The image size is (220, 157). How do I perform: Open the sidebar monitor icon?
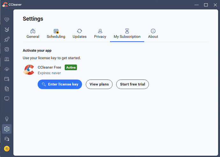(7, 99)
